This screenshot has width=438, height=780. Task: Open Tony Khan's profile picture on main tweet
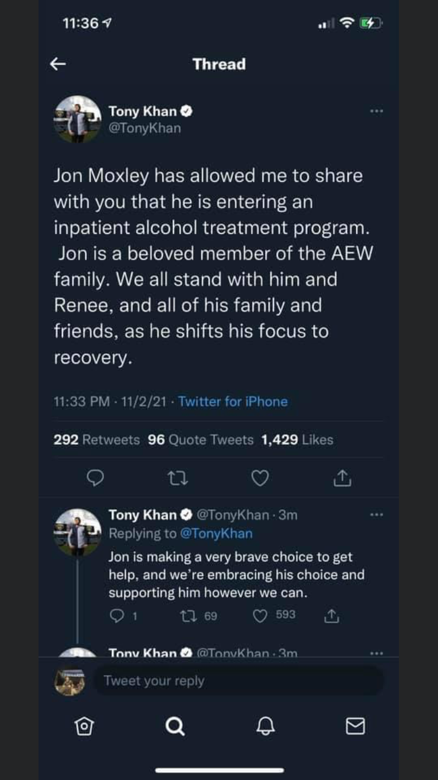78,119
